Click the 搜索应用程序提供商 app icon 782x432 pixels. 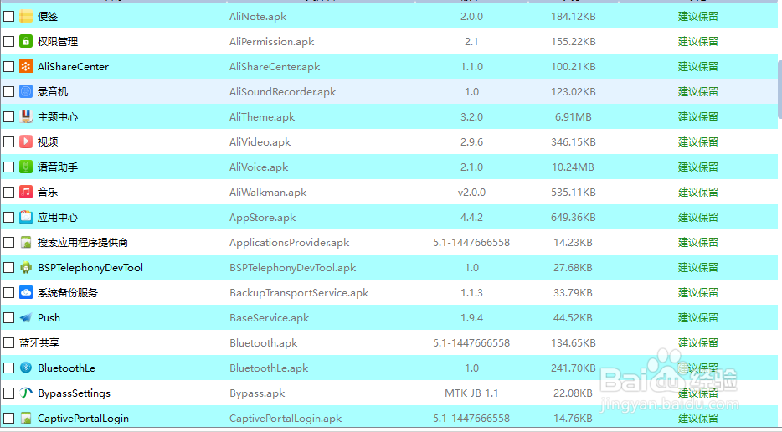pos(26,243)
